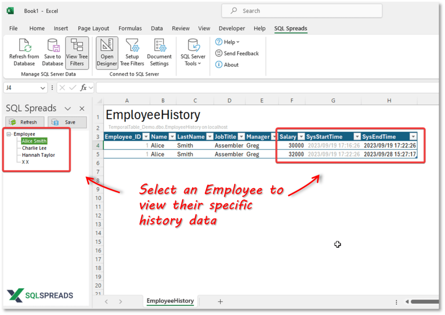Open Designer from the ribbon
This screenshot has width=445, height=315.
[x=106, y=51]
